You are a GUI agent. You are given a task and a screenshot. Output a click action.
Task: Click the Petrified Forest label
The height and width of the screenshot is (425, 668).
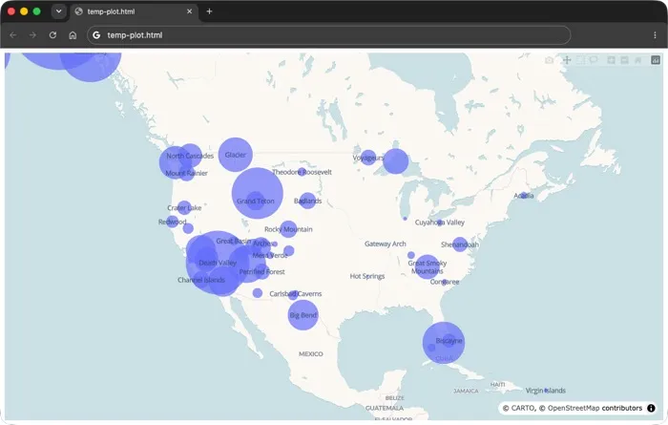[262, 272]
